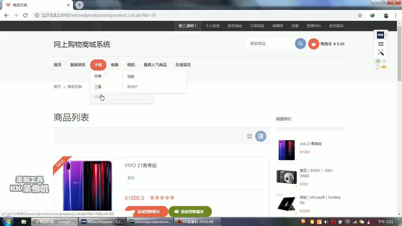Click the green cast icon in floating panel
The height and width of the screenshot is (226, 402).
[x=378, y=61]
